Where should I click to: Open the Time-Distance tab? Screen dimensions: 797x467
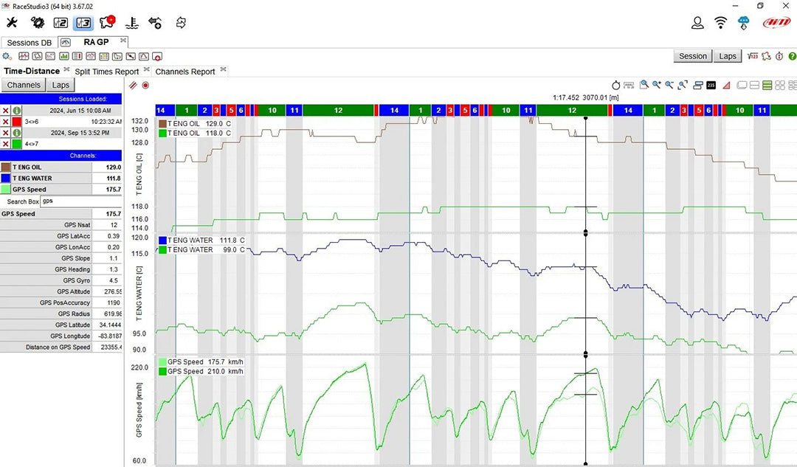(x=32, y=71)
